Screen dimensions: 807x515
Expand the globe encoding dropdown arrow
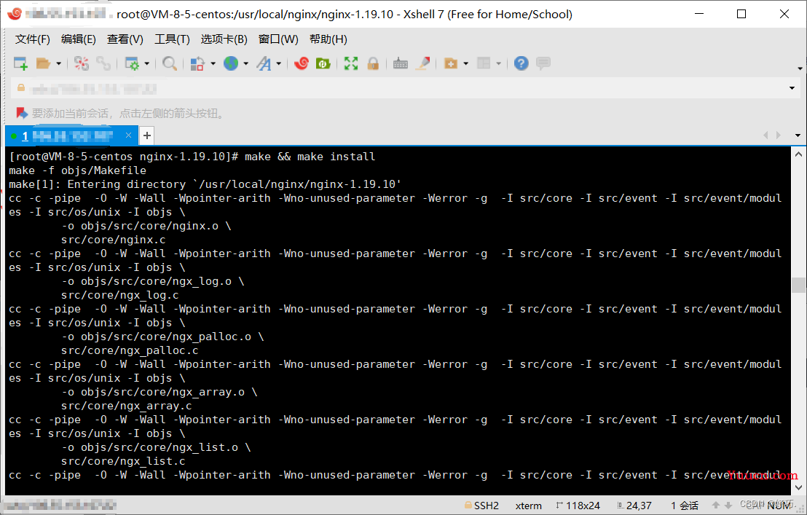245,64
